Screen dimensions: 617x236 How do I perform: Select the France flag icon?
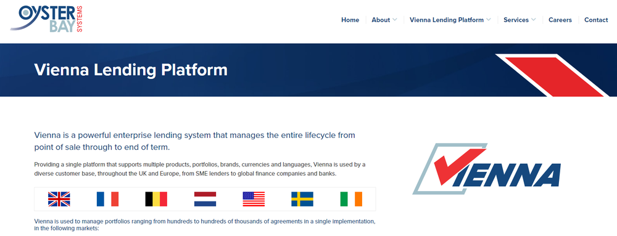[x=107, y=199]
